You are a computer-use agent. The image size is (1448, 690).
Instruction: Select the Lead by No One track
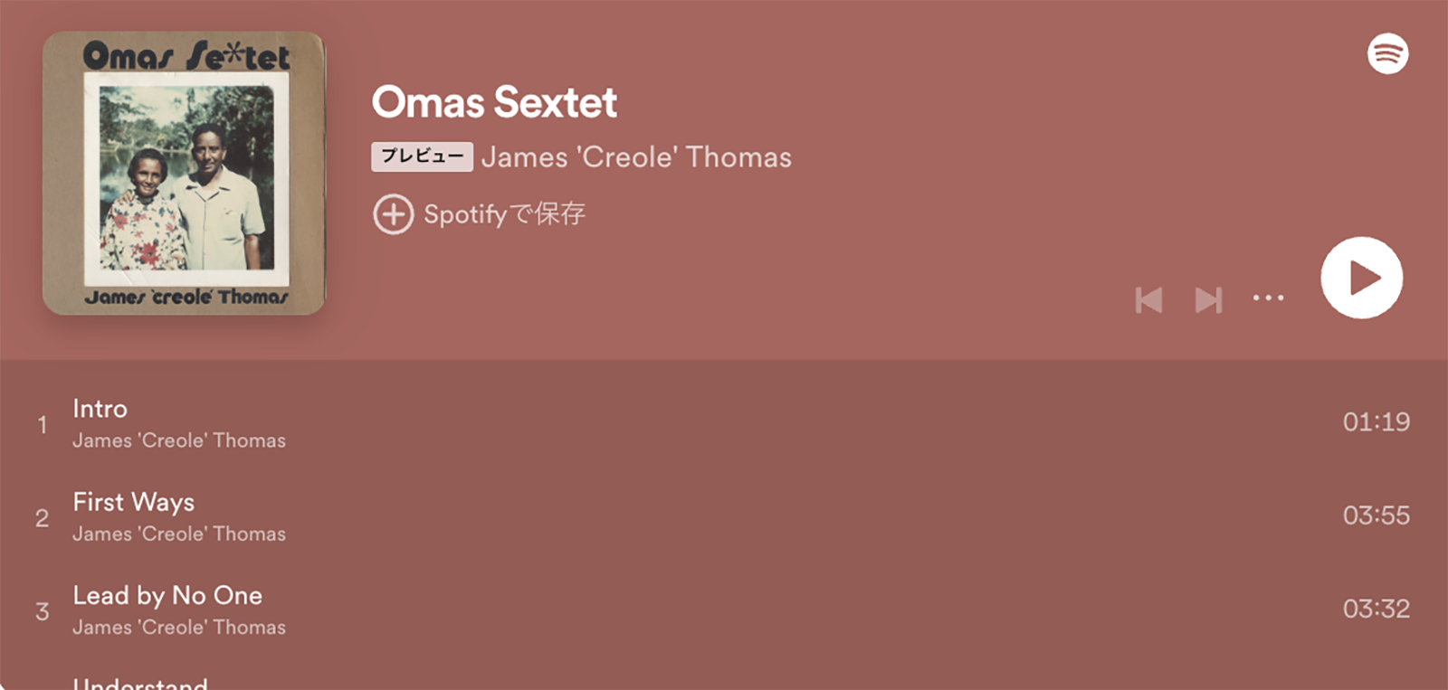coord(724,610)
